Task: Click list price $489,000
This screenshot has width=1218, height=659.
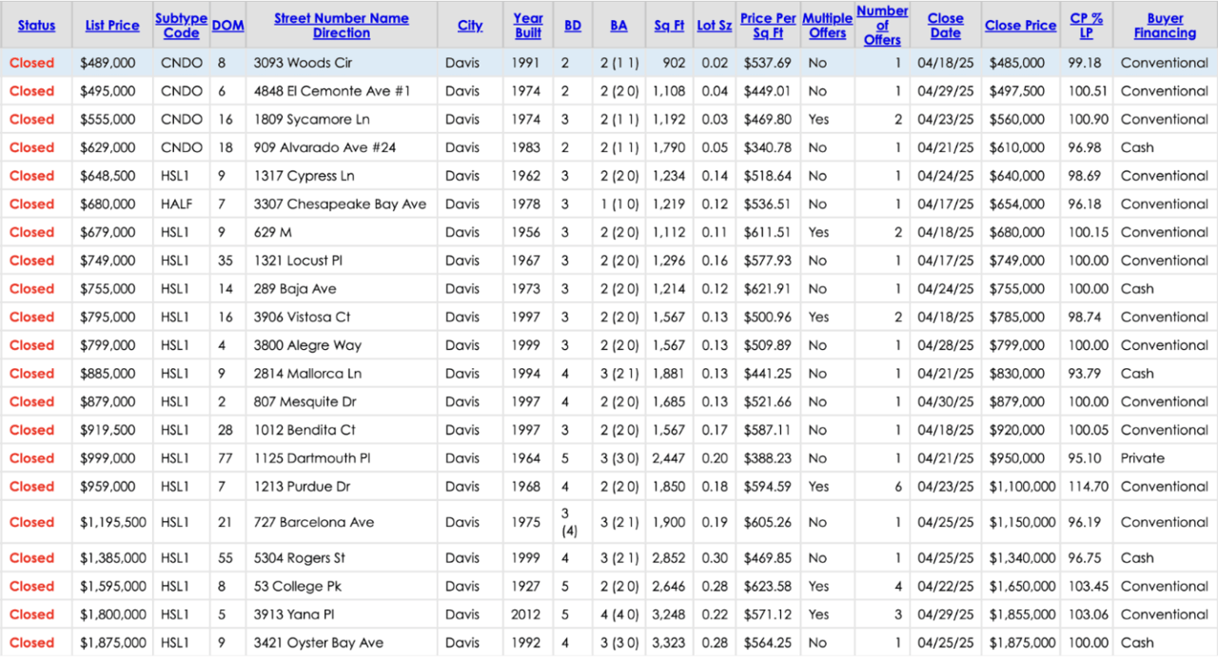Action: 108,63
